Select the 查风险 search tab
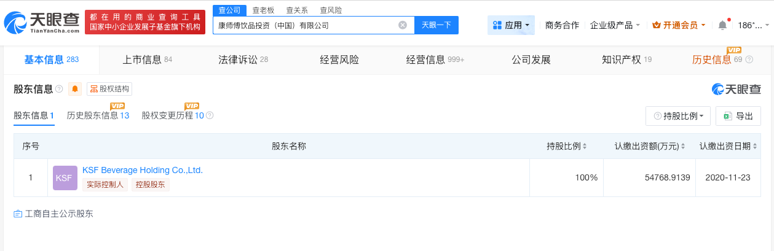The image size is (774, 251). click(331, 10)
